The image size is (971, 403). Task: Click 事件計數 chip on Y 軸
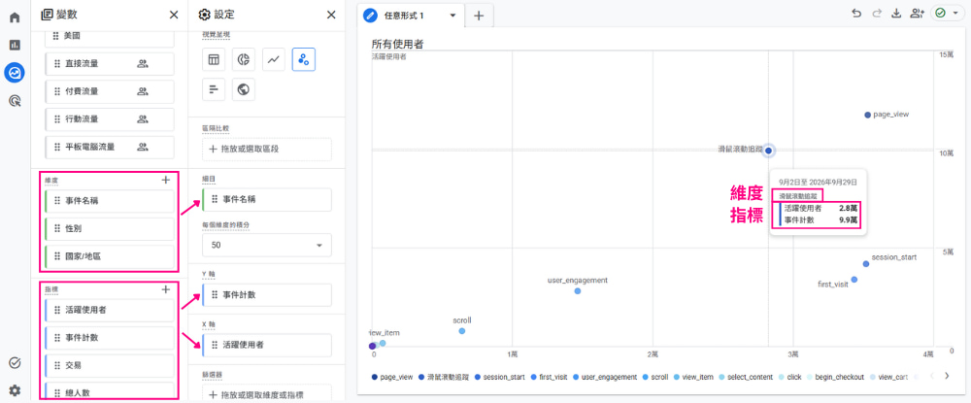click(266, 294)
